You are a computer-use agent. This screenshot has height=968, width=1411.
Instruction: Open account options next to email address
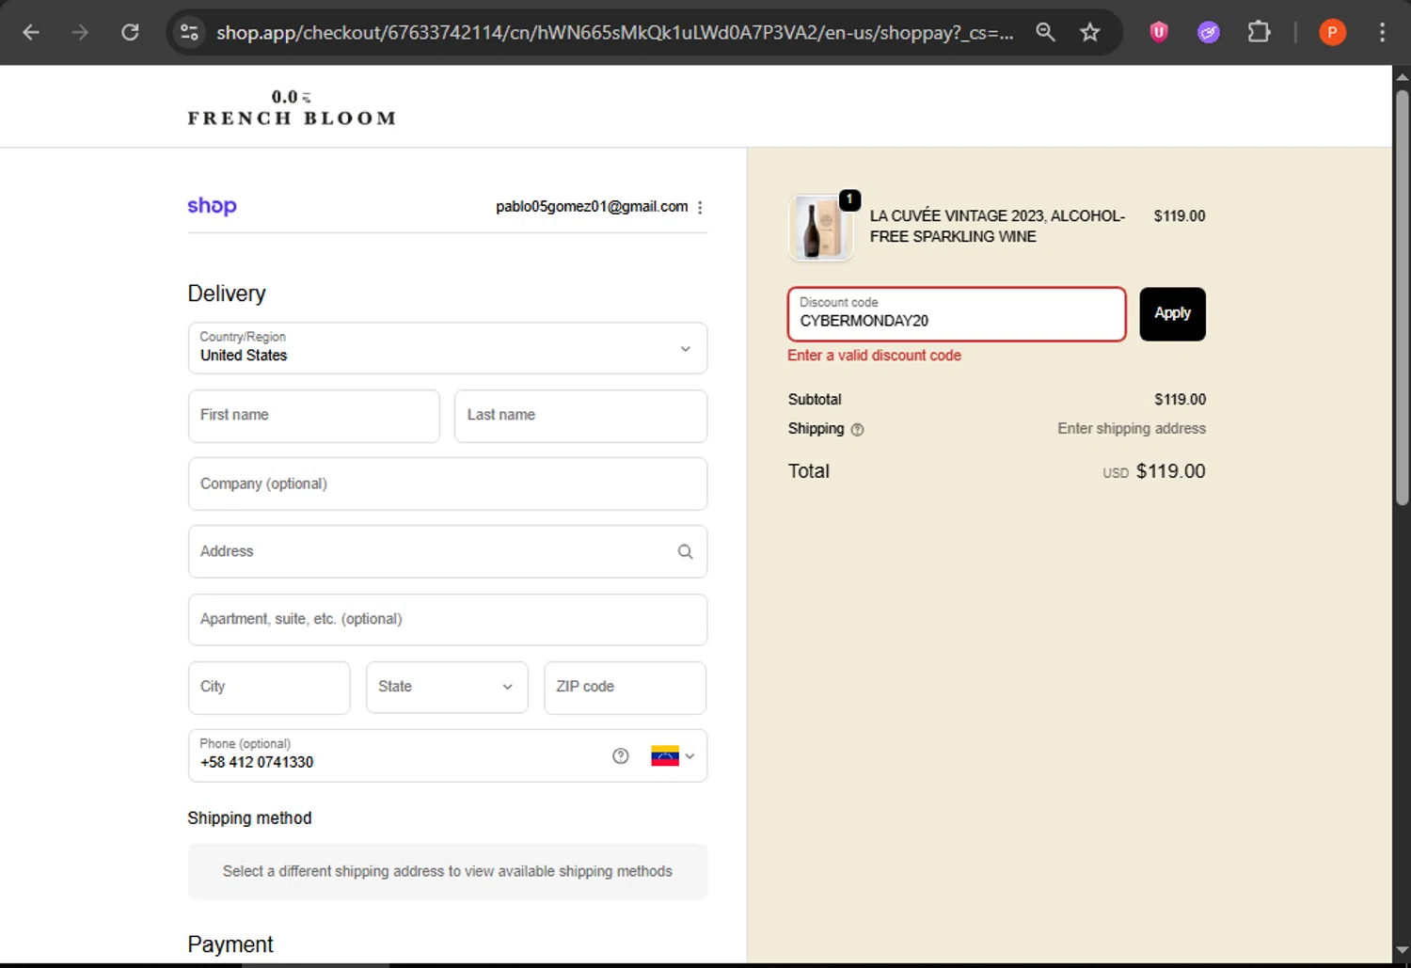(x=700, y=207)
